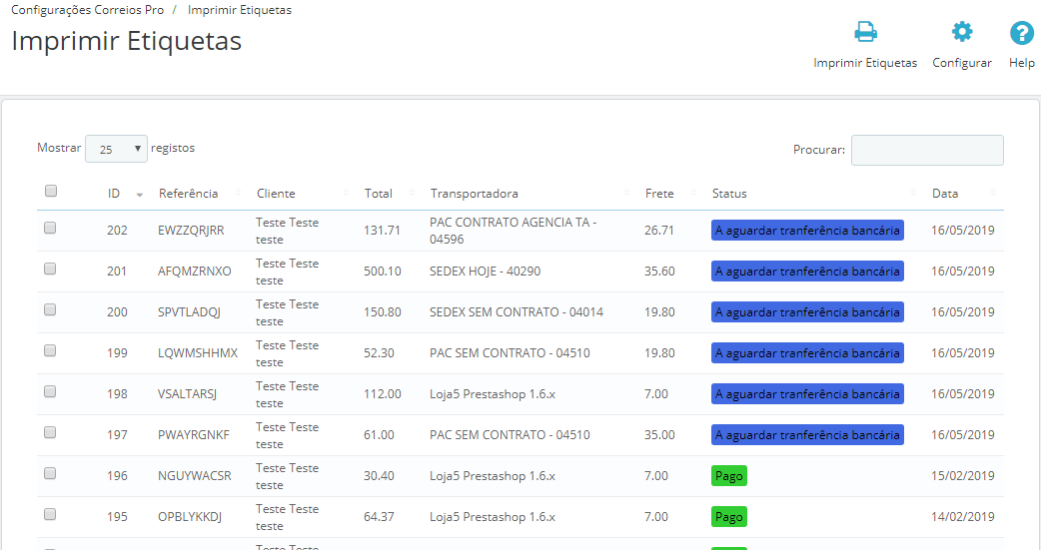Click total value 131.71
The height and width of the screenshot is (550, 1041).
point(383,231)
